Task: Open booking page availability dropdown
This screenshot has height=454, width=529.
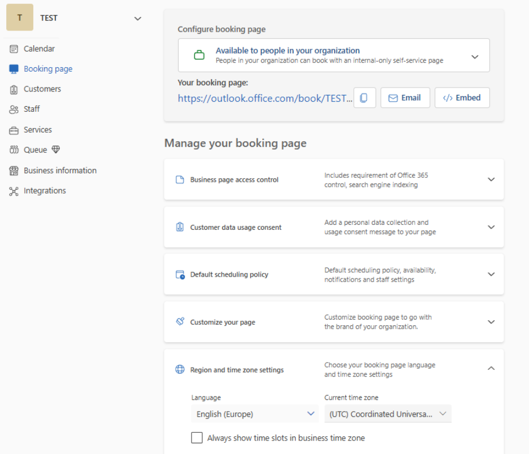Action: point(474,56)
